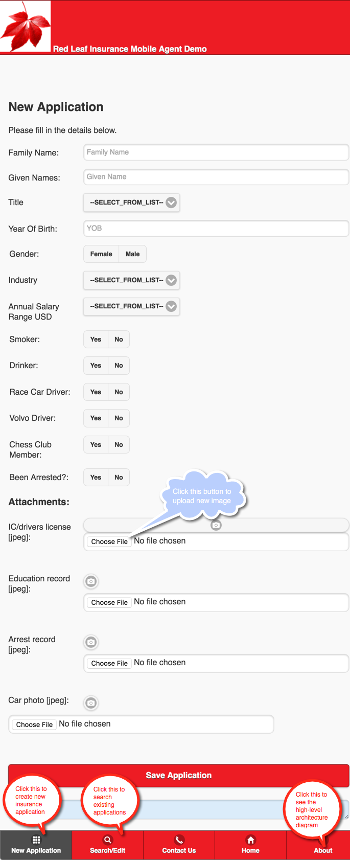The width and height of the screenshot is (350, 860).
Task: Click camera icon for IC/drivers license
Action: (216, 525)
